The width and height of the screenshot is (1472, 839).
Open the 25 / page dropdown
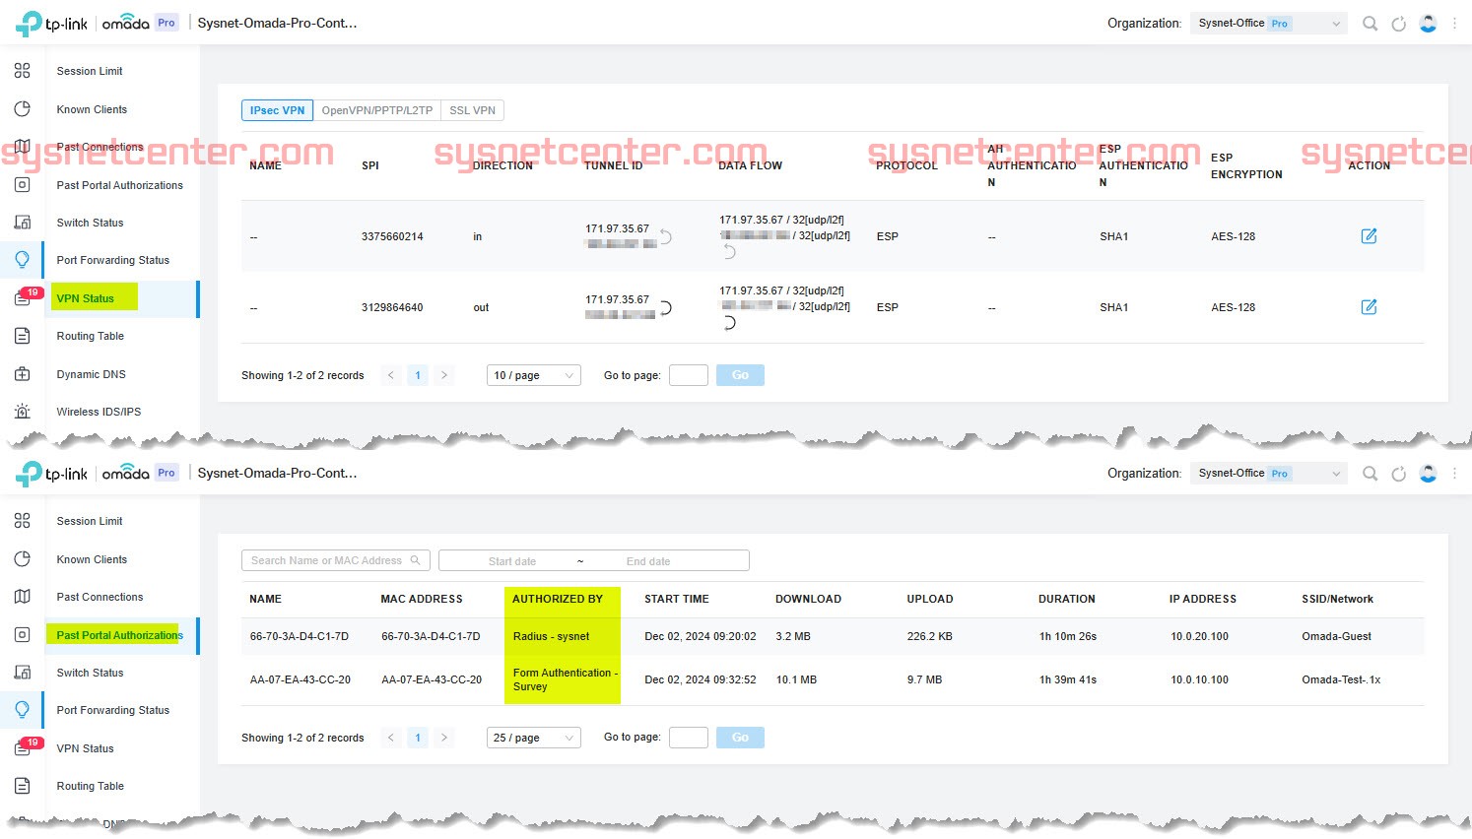pos(534,738)
